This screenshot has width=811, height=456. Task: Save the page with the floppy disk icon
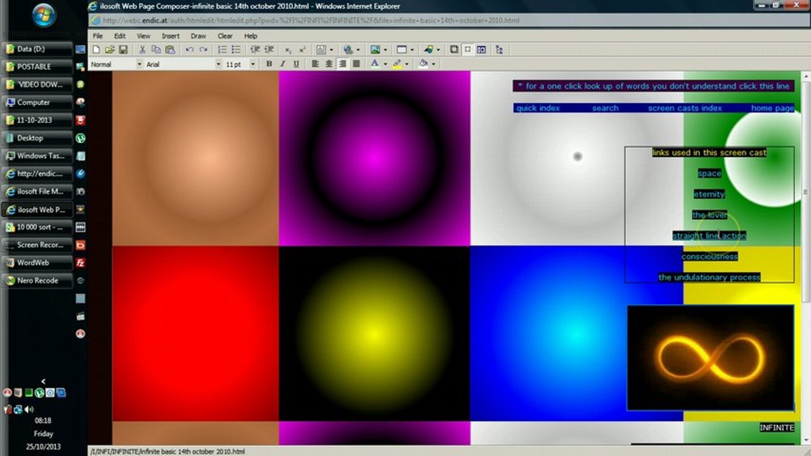click(x=123, y=49)
